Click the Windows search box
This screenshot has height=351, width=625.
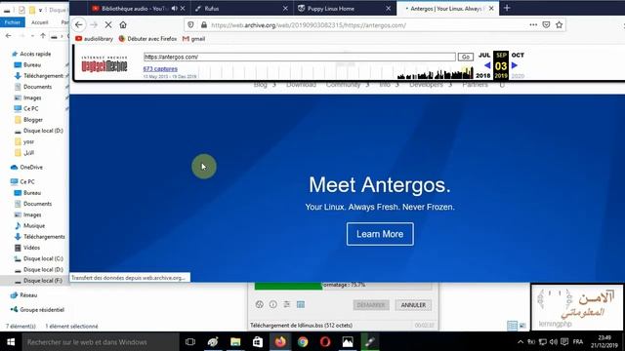pos(101,342)
